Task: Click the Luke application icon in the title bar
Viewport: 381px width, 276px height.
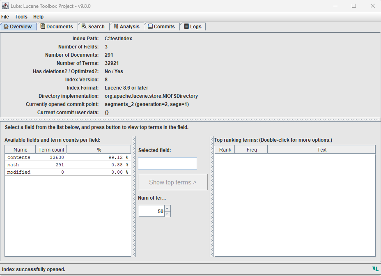Action: [5, 6]
